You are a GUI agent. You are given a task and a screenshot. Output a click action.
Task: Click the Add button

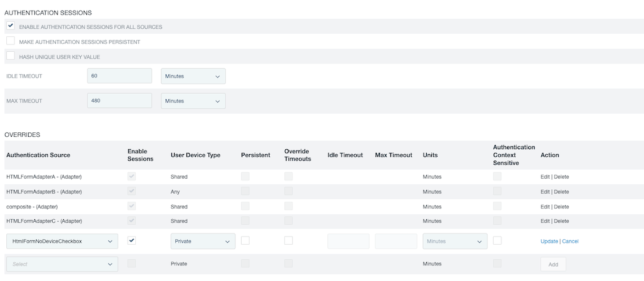tap(553, 264)
